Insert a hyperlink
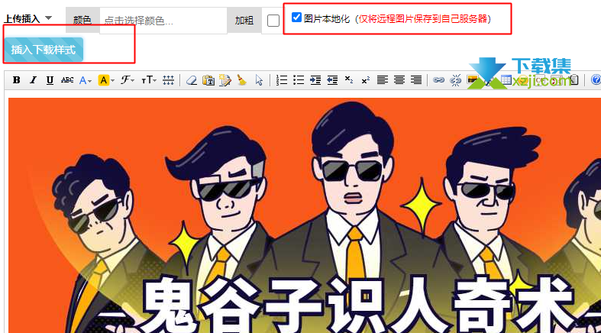Screen dimensions: 601x333 (438, 80)
